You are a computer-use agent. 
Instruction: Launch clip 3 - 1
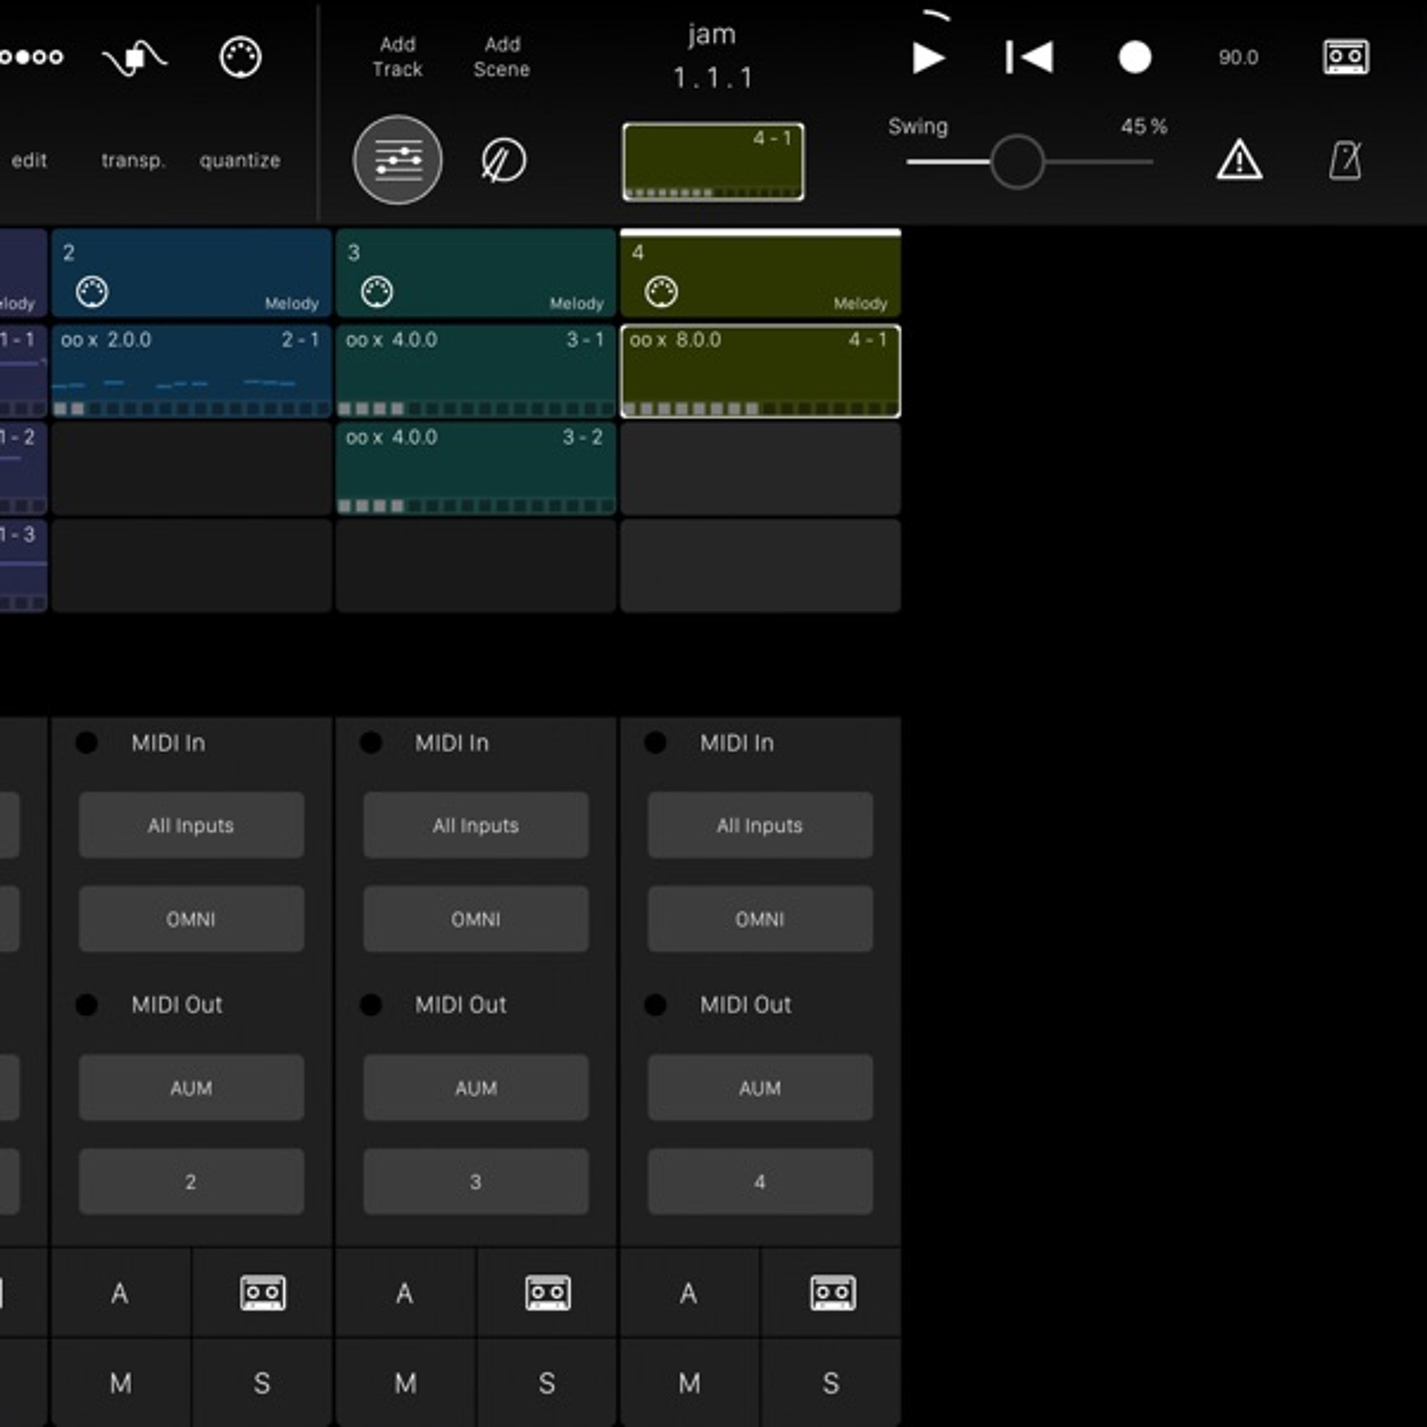pos(476,371)
